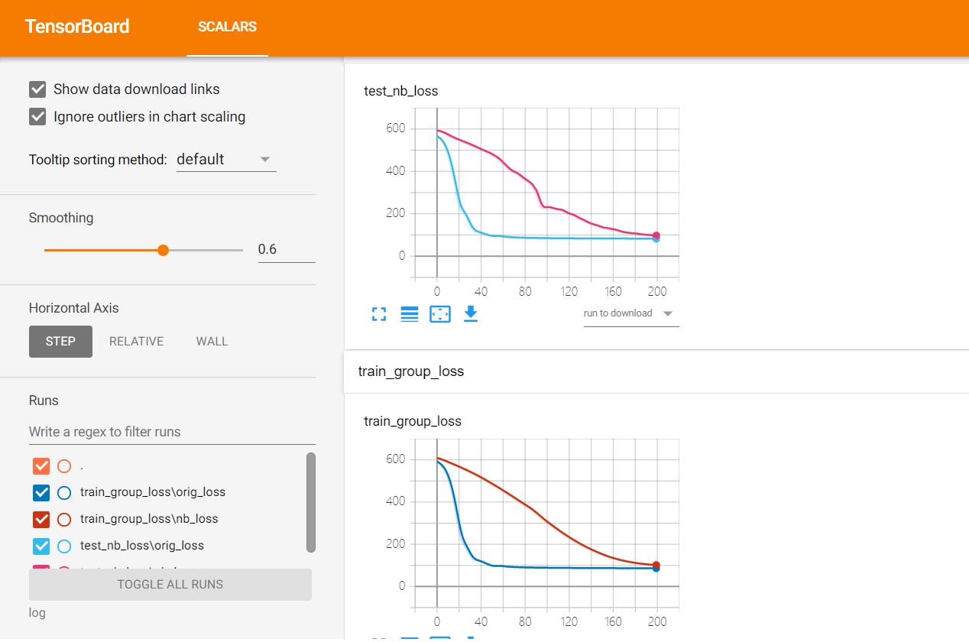Screen dimensions: 969x642
Task: Select only train_group_loss\nb_loss radio button
Action: (64, 519)
